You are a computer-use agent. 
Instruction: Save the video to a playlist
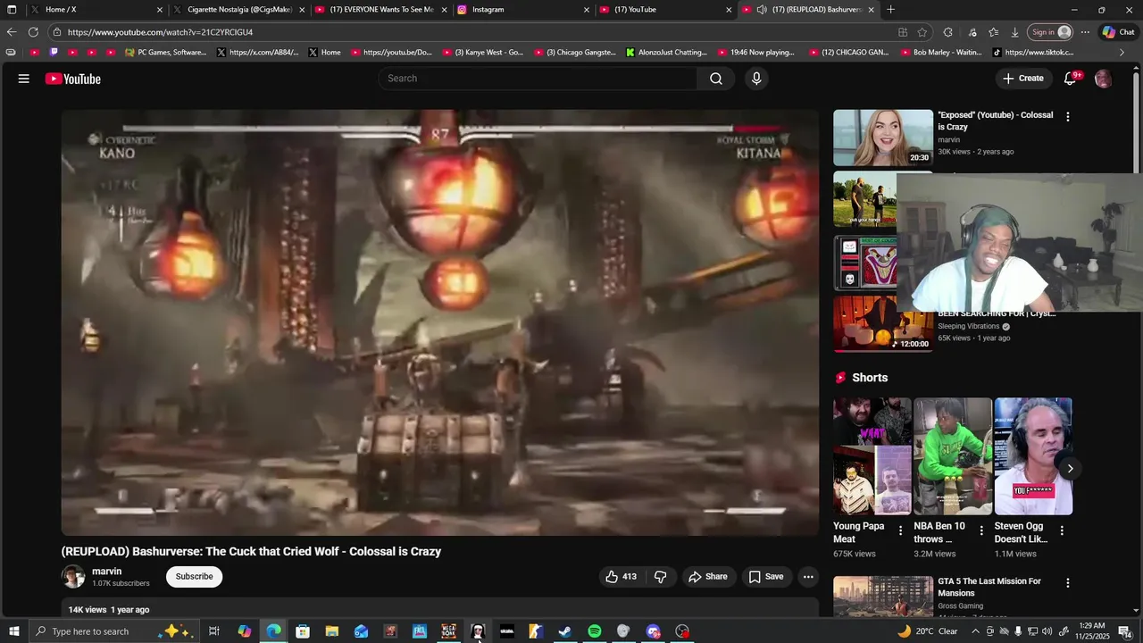[766, 577]
